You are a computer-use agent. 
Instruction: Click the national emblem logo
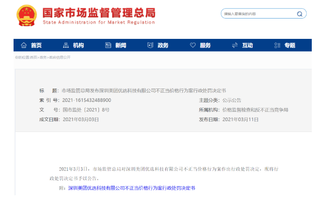point(27,15)
